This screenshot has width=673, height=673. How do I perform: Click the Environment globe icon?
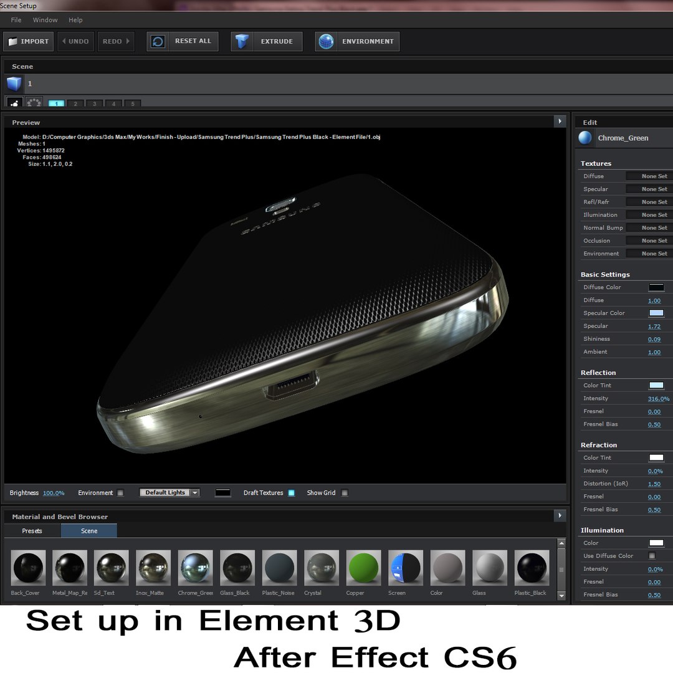pyautogui.click(x=326, y=42)
